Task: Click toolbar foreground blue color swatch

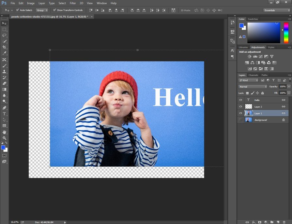Action: pyautogui.click(x=3, y=147)
